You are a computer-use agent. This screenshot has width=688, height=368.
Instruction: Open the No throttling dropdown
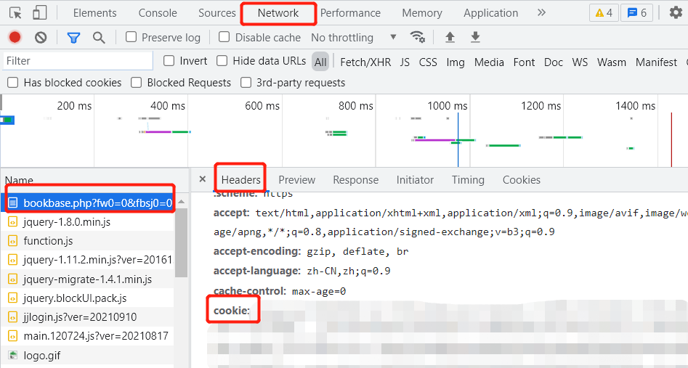[x=354, y=38]
